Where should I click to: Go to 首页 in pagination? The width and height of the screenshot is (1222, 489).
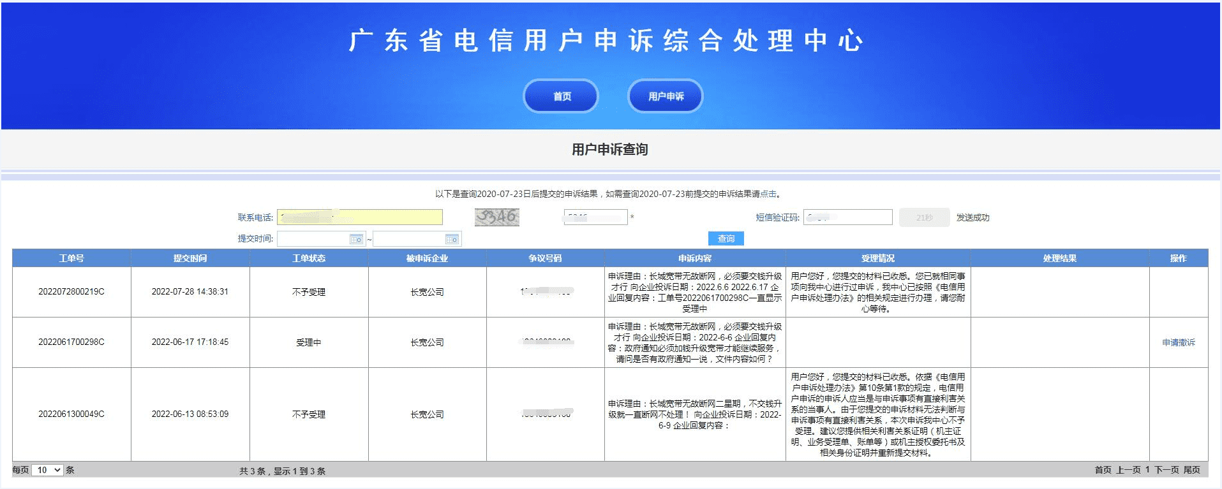click(1103, 470)
